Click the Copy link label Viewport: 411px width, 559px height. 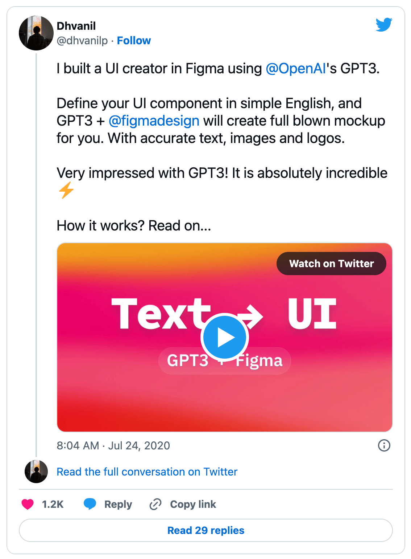[x=193, y=504]
